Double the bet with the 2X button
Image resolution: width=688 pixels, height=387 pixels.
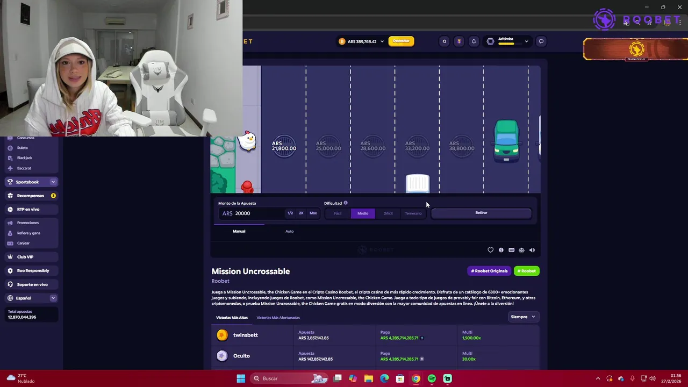[x=301, y=213]
